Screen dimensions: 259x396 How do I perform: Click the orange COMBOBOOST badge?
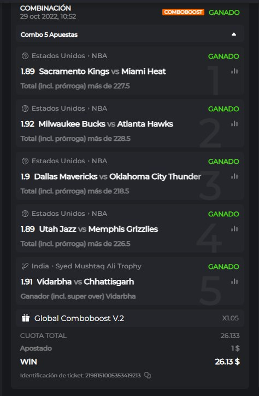(x=183, y=12)
